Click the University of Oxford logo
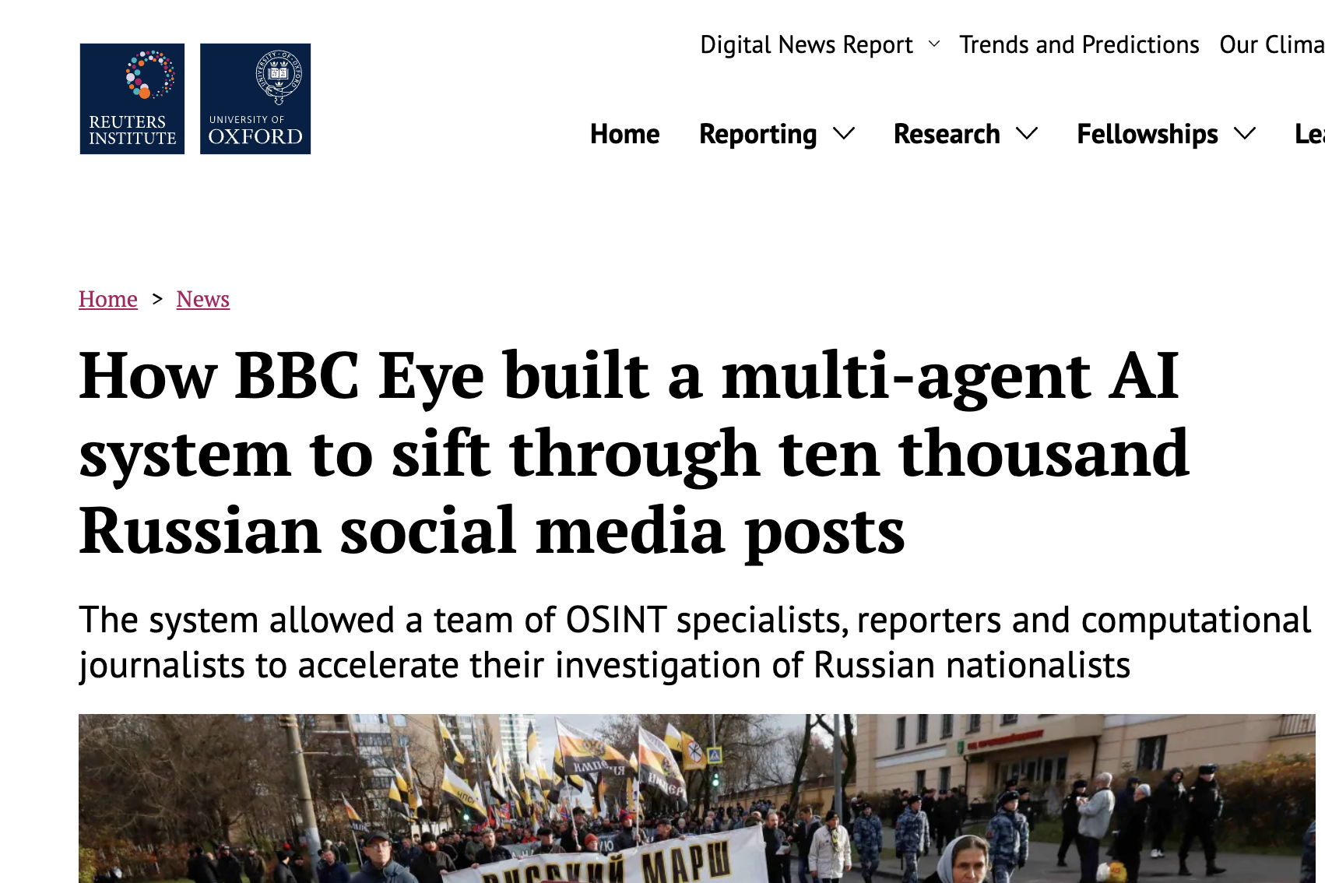 [255, 99]
